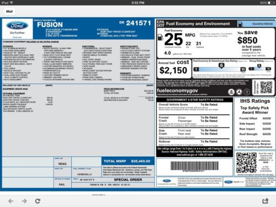Image resolution: width=276 pixels, height=207 pixels.
Task: Open the fueleconomy.gov link
Action: (177, 91)
